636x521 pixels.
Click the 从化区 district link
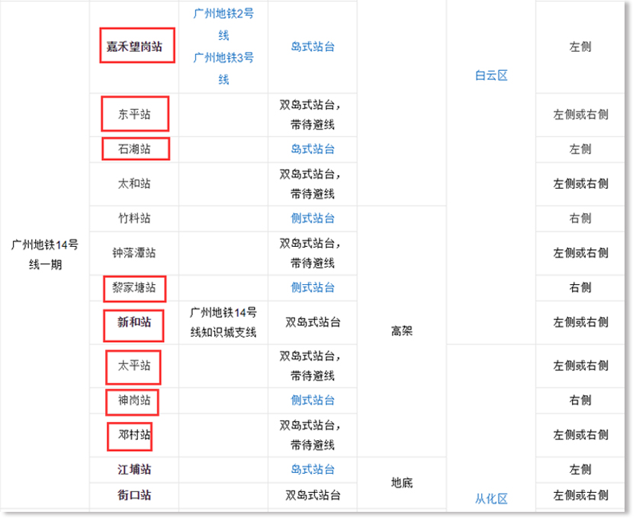[x=491, y=499]
